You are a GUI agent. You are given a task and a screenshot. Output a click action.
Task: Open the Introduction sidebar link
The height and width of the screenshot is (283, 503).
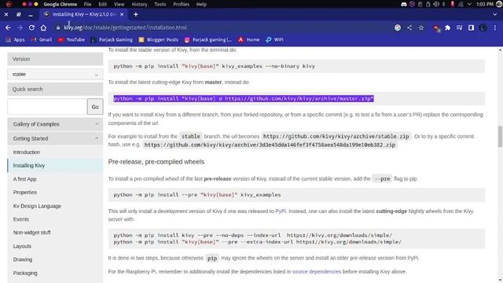tap(27, 152)
